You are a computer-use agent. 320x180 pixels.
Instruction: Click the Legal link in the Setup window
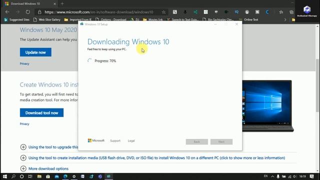coord(131,141)
